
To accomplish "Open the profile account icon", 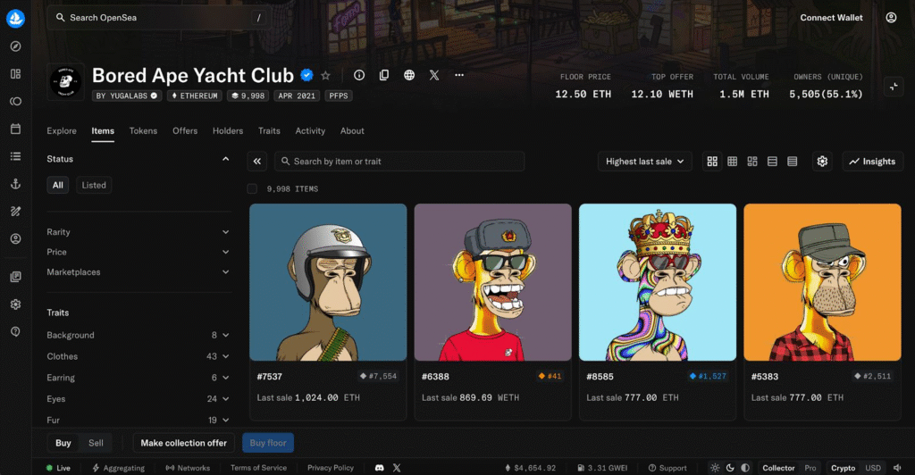I will [x=891, y=18].
